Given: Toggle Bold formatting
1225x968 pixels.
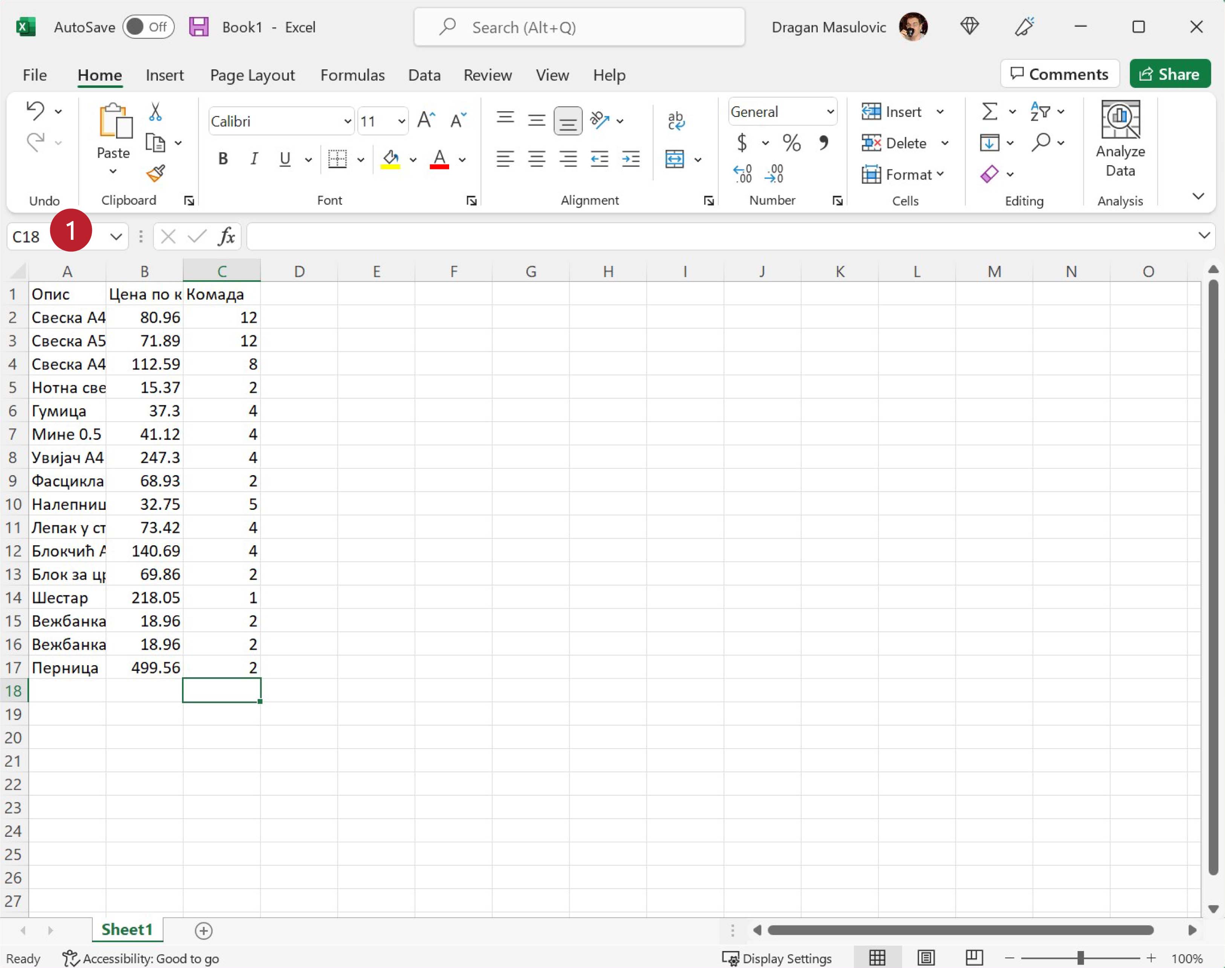Looking at the screenshot, I should 223,159.
